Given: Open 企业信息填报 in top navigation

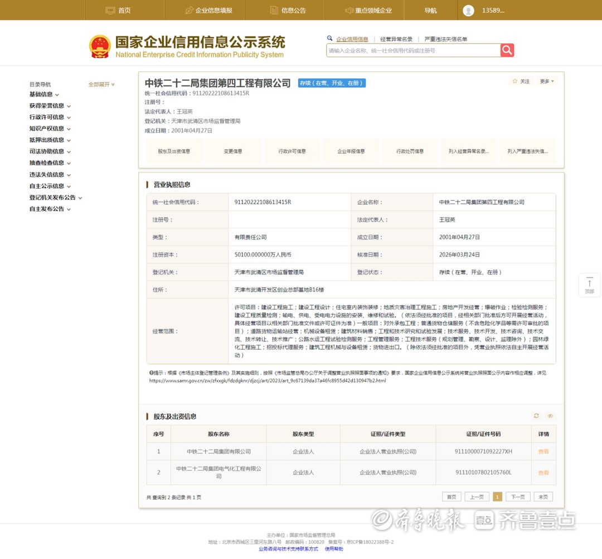Looking at the screenshot, I should (209, 11).
